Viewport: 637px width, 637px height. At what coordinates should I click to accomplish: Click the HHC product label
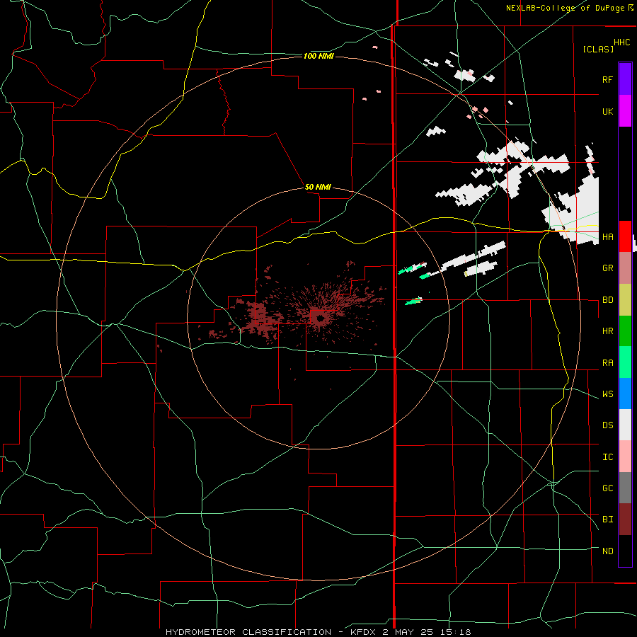(x=621, y=42)
